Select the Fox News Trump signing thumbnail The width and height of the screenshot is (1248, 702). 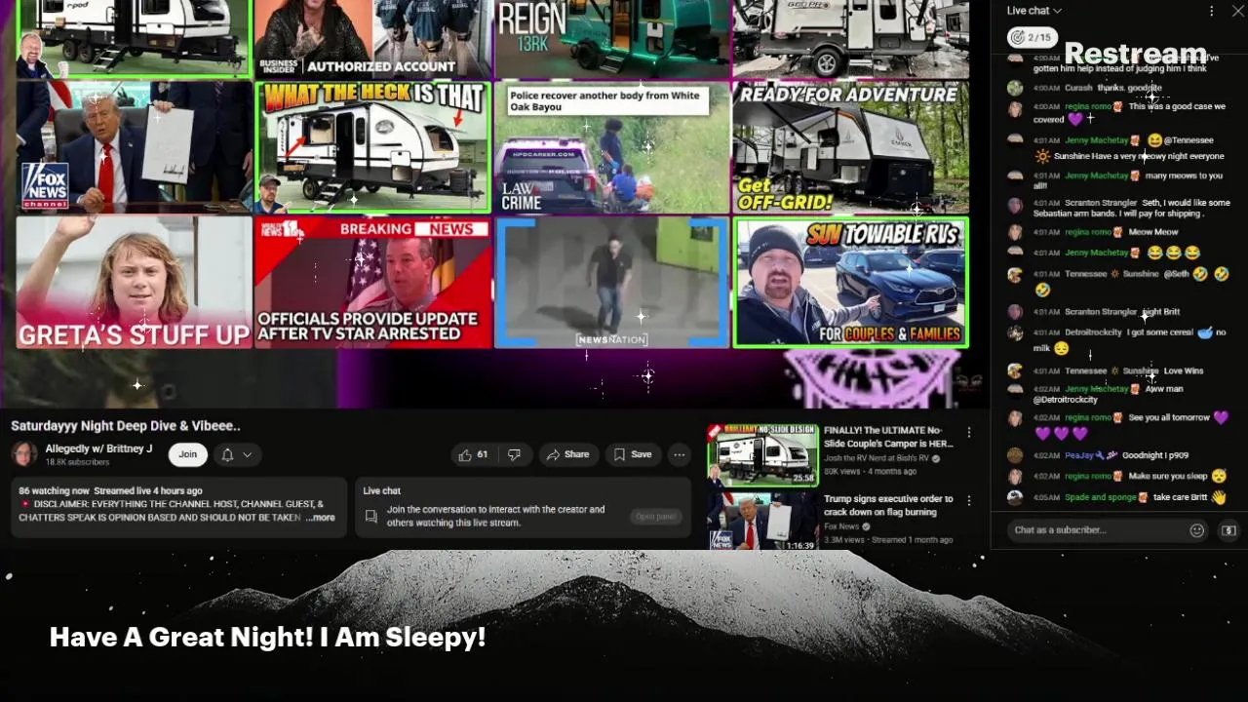pyautogui.click(x=134, y=147)
